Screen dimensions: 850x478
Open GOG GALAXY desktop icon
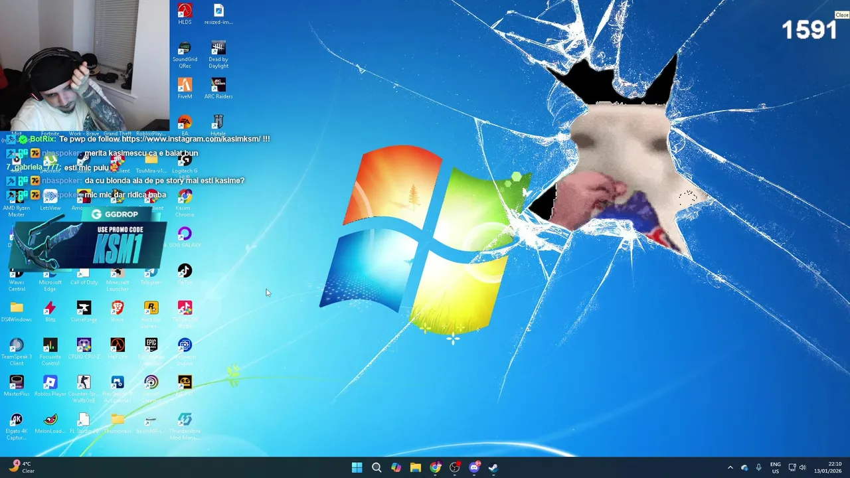[x=185, y=237]
